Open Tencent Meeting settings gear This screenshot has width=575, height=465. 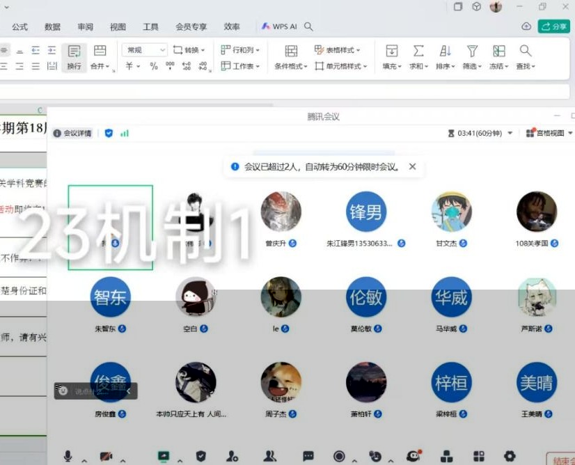[510, 456]
